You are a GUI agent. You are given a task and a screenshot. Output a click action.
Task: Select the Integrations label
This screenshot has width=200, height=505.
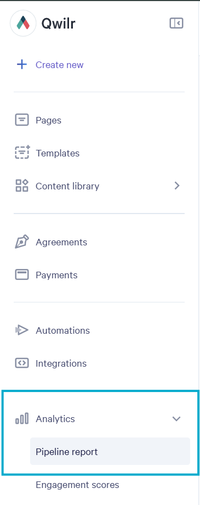pos(61,363)
